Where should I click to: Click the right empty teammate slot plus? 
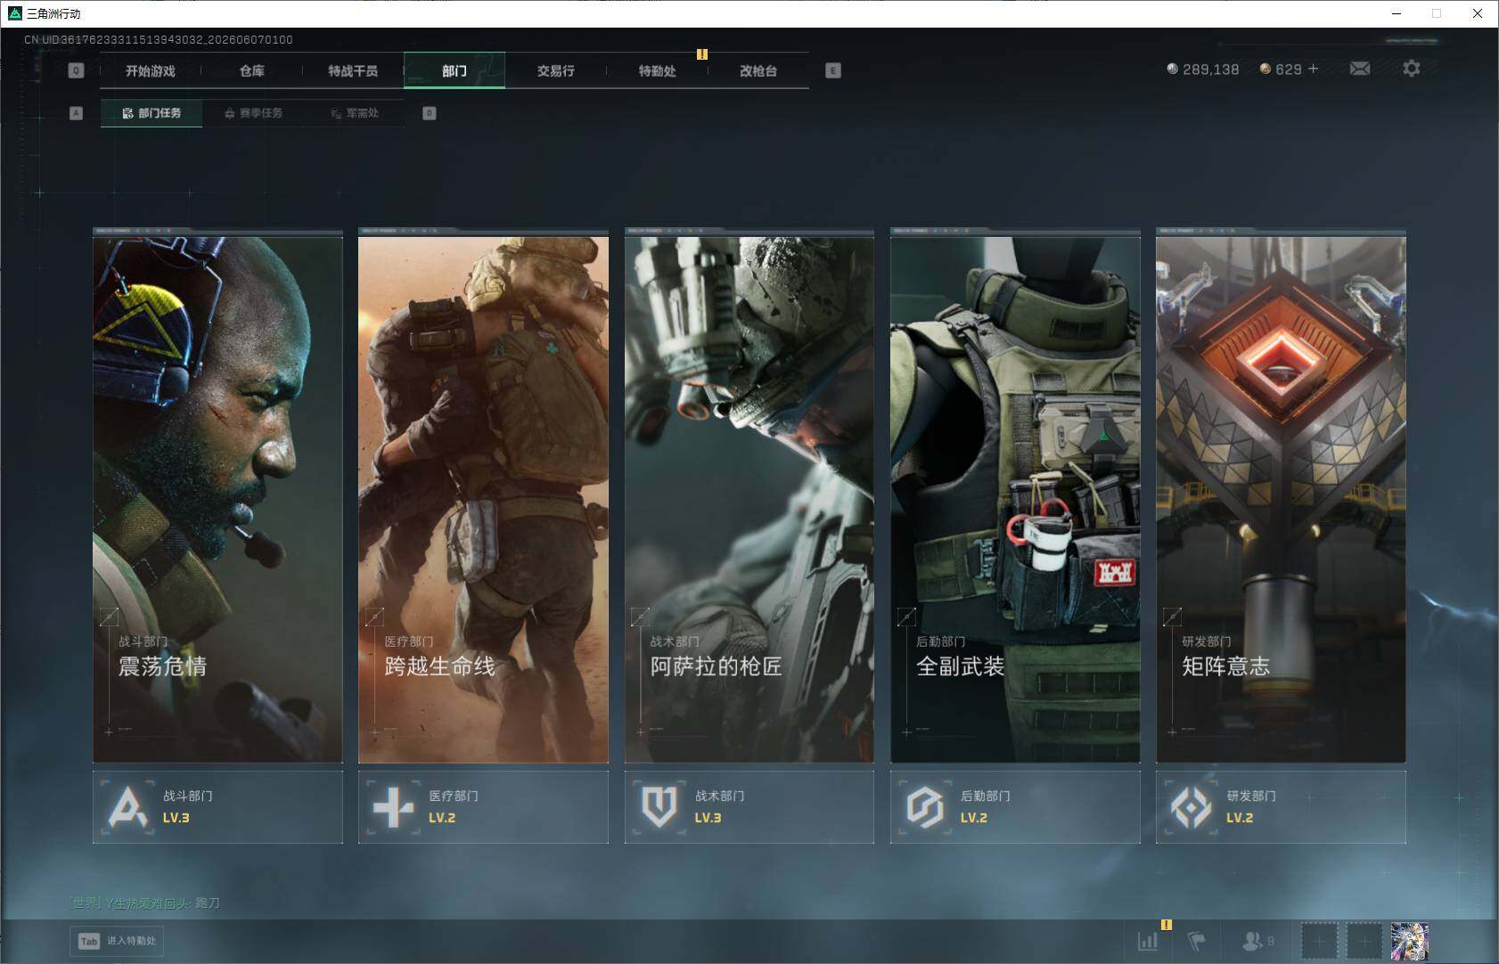pos(1364,941)
